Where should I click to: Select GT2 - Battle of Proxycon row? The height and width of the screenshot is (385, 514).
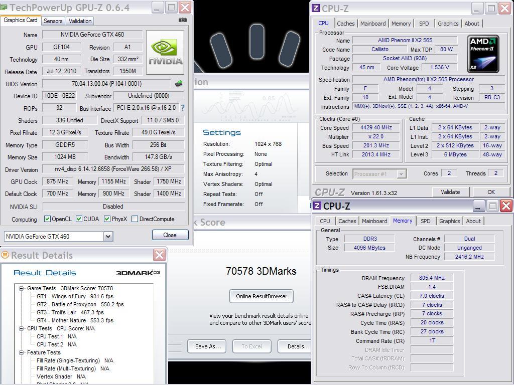click(80, 304)
